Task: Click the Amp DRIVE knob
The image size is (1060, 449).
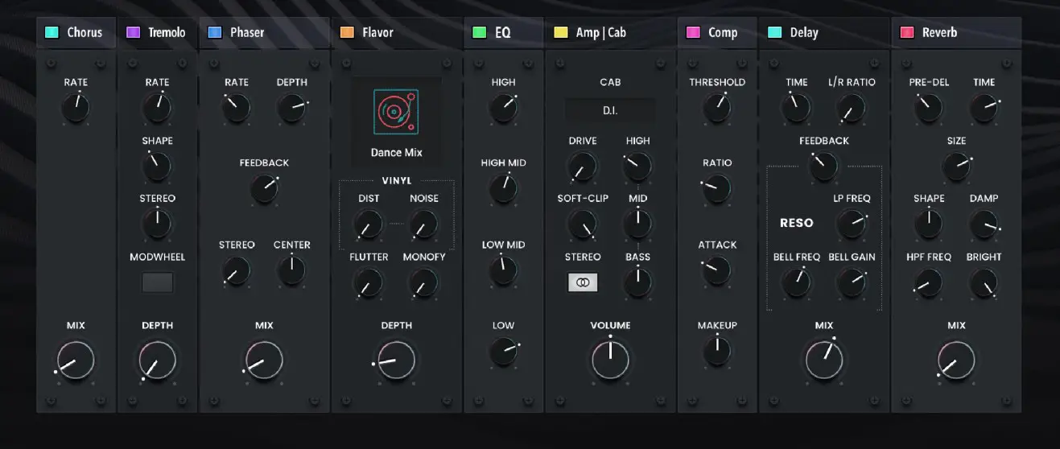Action: (583, 167)
